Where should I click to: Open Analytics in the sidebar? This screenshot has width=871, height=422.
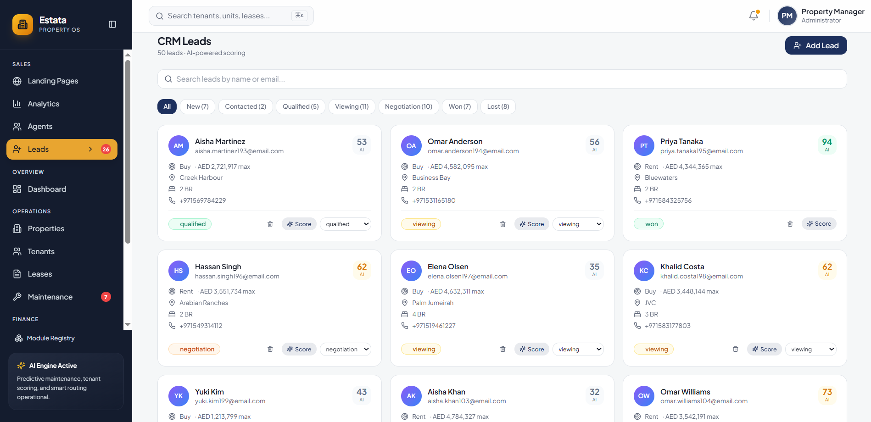[62, 104]
